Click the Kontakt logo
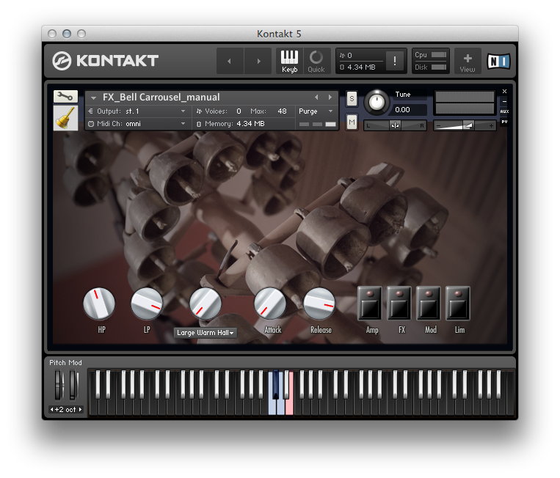The width and height of the screenshot is (560, 478). pos(105,61)
